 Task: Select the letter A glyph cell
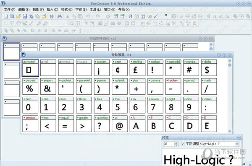pos(137,124)
